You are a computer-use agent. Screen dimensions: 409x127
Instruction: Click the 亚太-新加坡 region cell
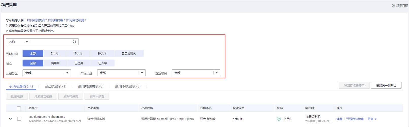[x=208, y=119]
